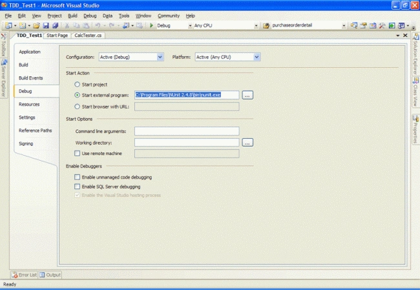
Task: Click the Undo arrow icon
Action: (98, 25)
